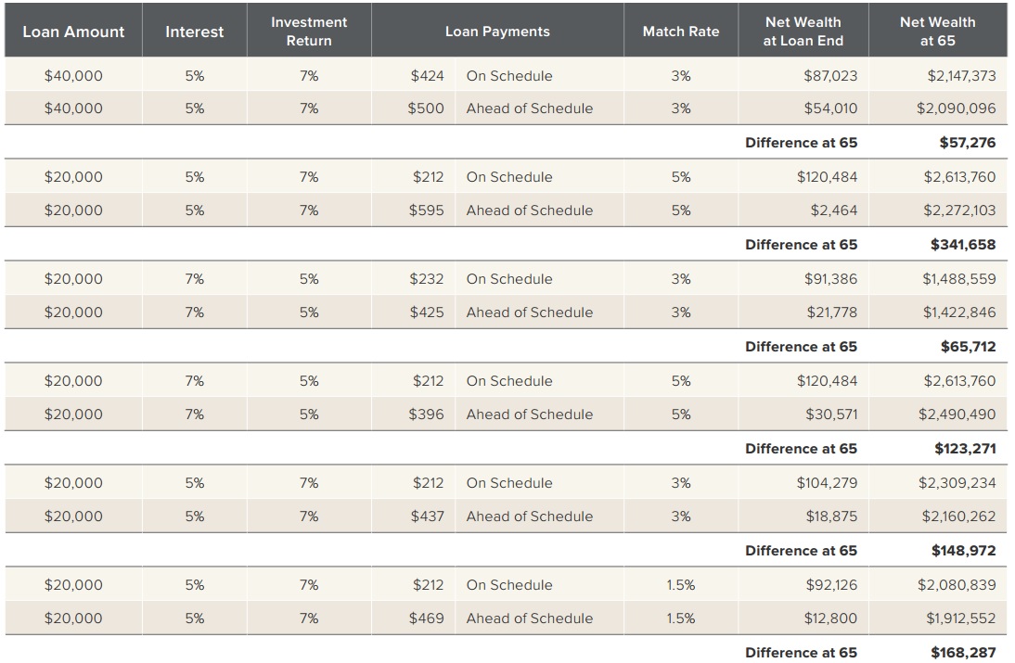This screenshot has width=1015, height=663.
Task: Select the $437 loan payment cell
Action: click(x=427, y=516)
